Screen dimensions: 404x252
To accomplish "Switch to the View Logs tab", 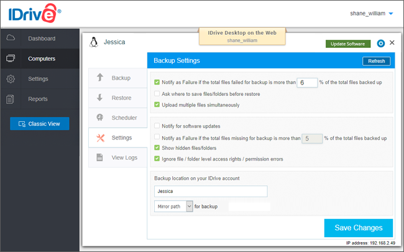I will tap(117, 157).
